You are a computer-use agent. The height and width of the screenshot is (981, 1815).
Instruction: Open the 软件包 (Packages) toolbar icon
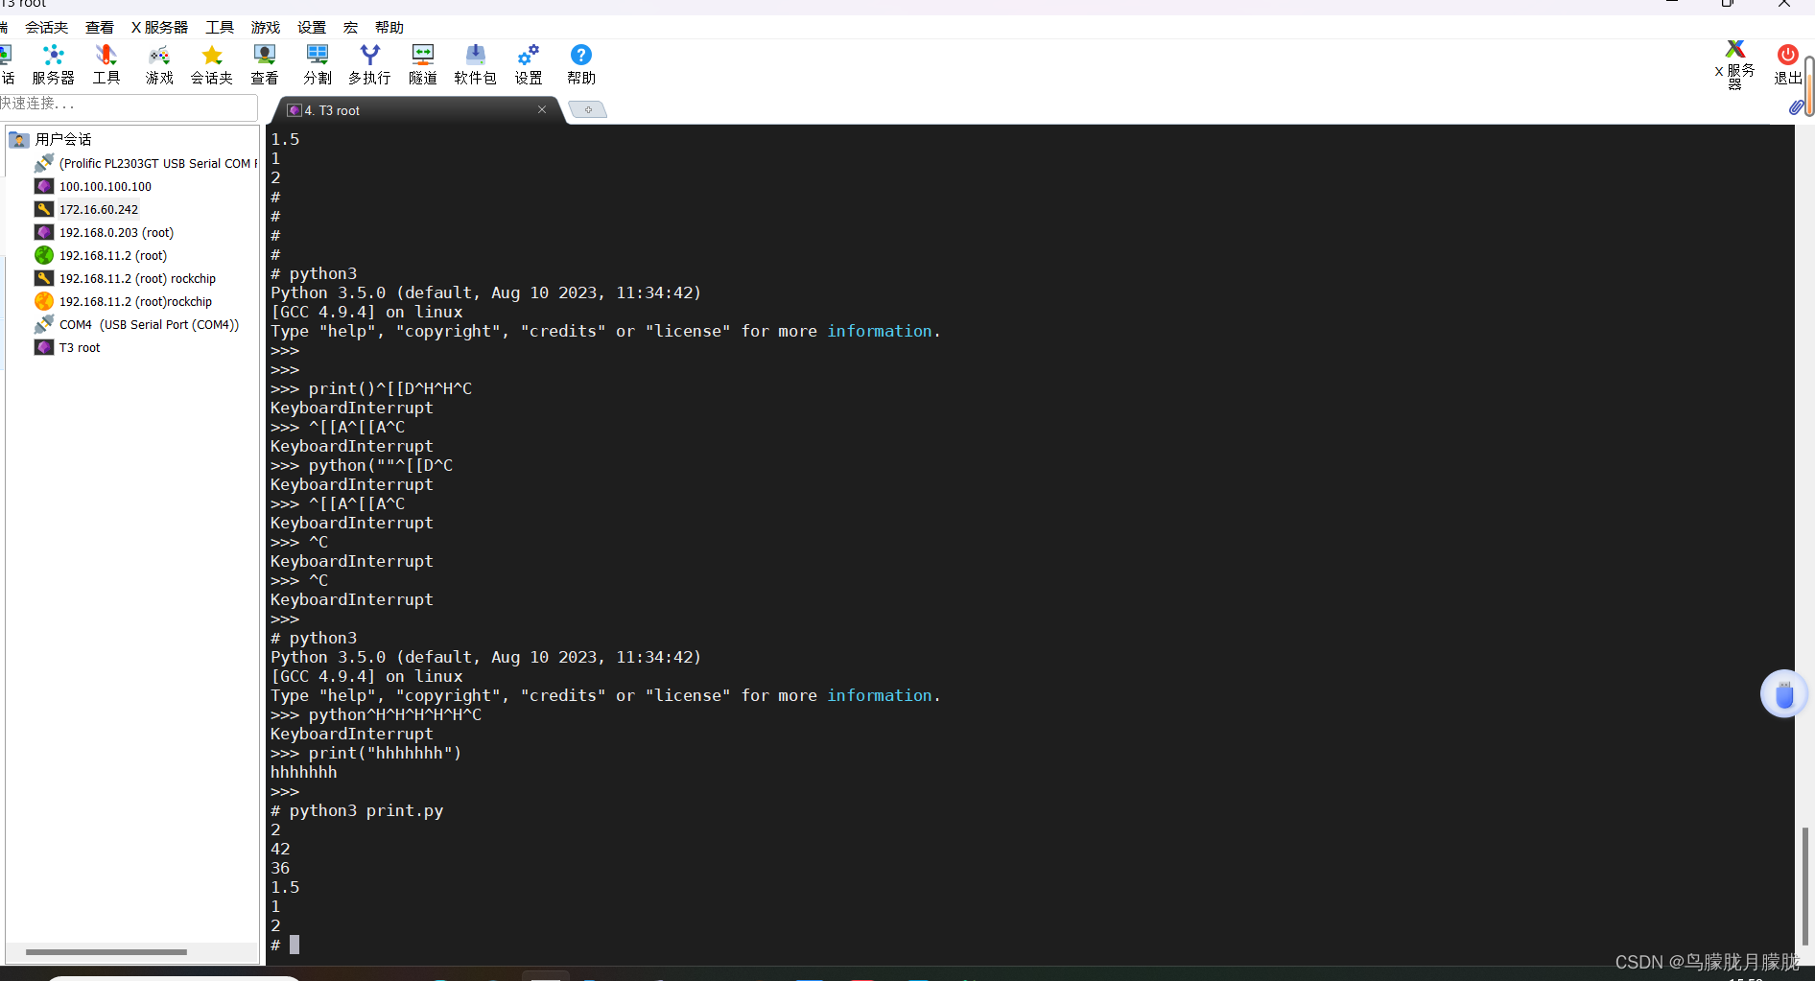click(475, 64)
